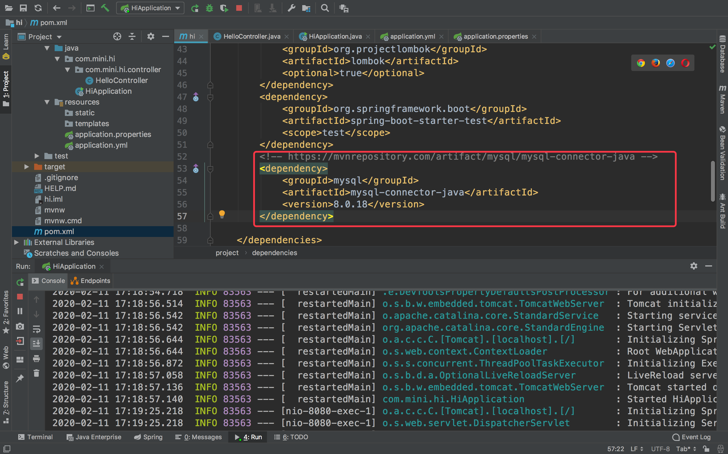Click the editor vertical scrollbar thumb

pos(713,182)
